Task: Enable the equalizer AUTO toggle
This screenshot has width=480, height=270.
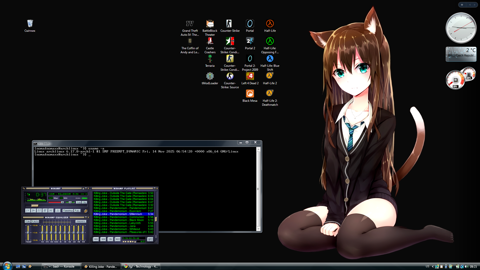Action: (x=35, y=221)
